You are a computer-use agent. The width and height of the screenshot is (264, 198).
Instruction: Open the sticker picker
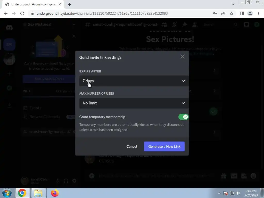click(x=244, y=176)
